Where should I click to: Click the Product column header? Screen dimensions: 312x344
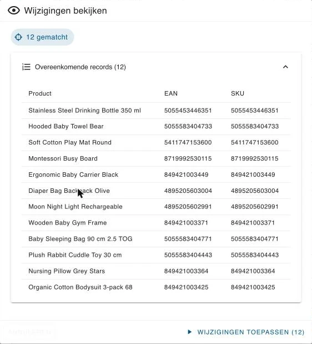point(40,93)
